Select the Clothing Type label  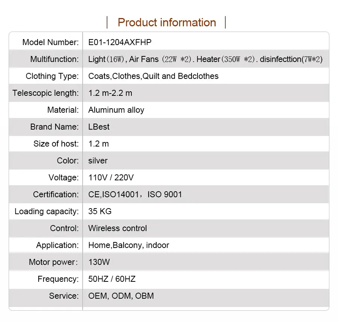click(x=52, y=76)
